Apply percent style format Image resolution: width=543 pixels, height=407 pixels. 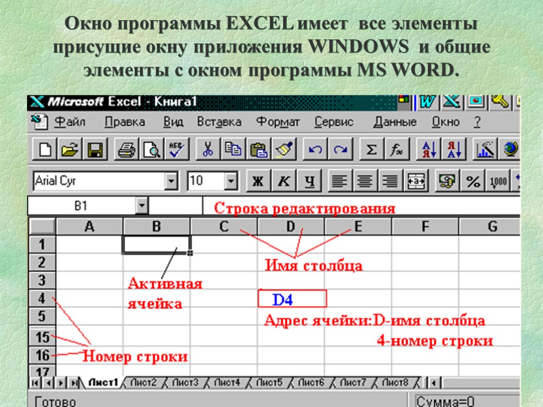point(472,181)
